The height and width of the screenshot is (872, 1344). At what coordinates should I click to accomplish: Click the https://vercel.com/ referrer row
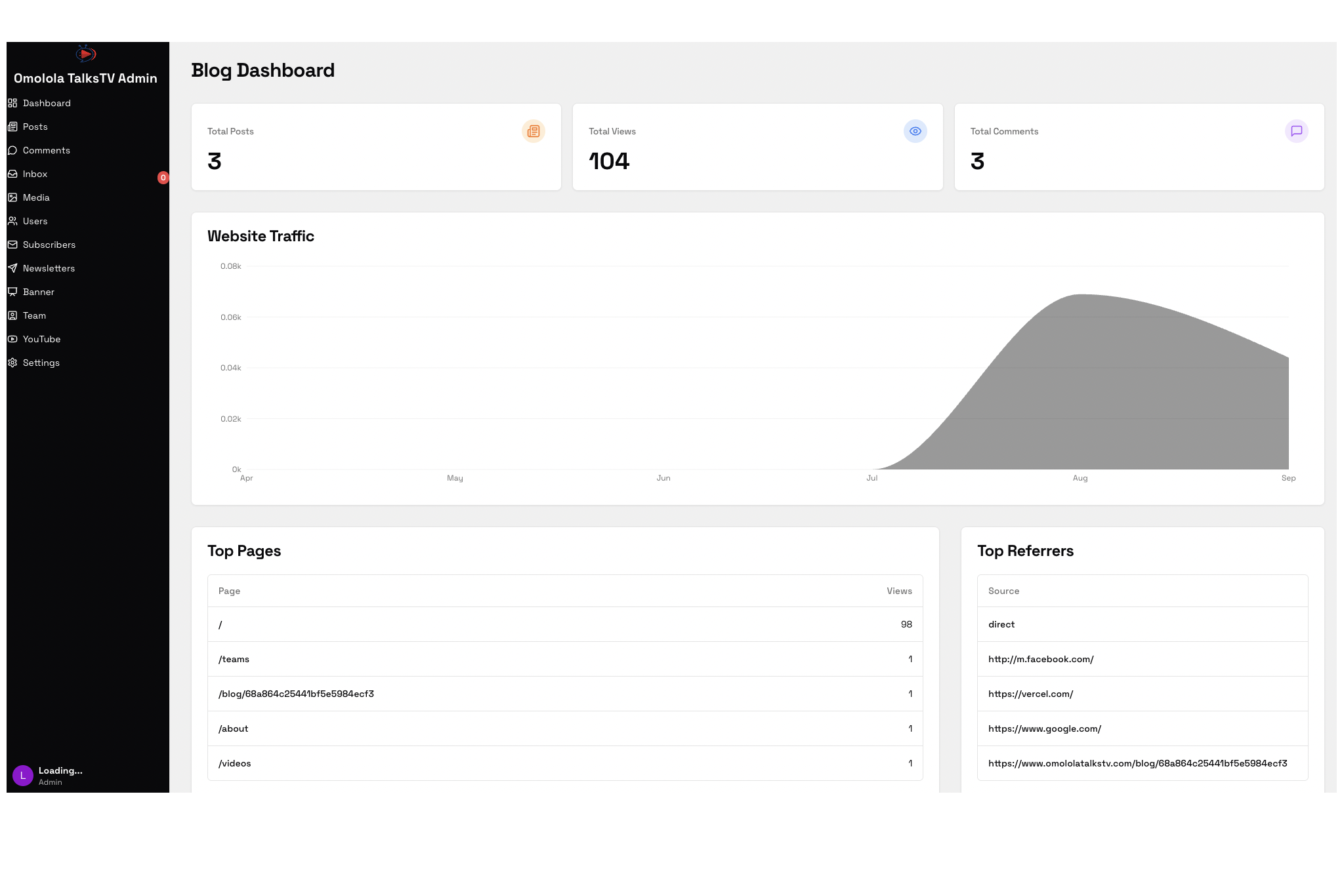pos(1142,694)
